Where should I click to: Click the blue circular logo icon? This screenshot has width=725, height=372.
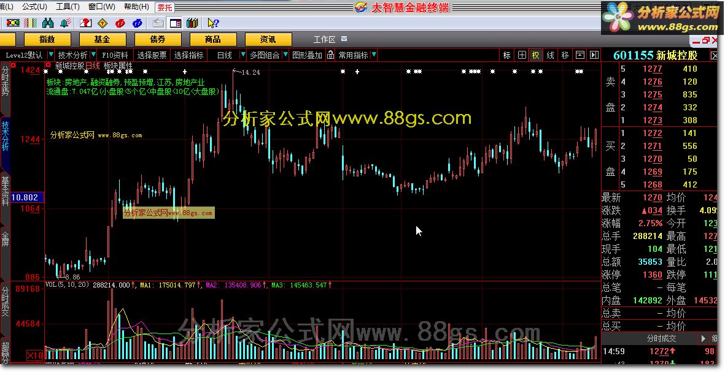tap(138, 23)
